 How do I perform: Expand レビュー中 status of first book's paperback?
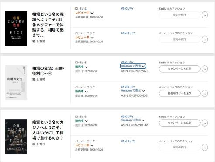click(84, 37)
